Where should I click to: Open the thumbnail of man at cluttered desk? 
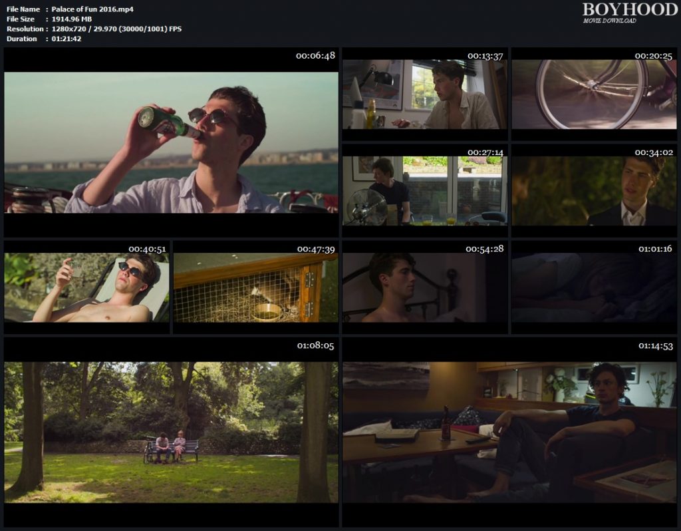pos(424,94)
